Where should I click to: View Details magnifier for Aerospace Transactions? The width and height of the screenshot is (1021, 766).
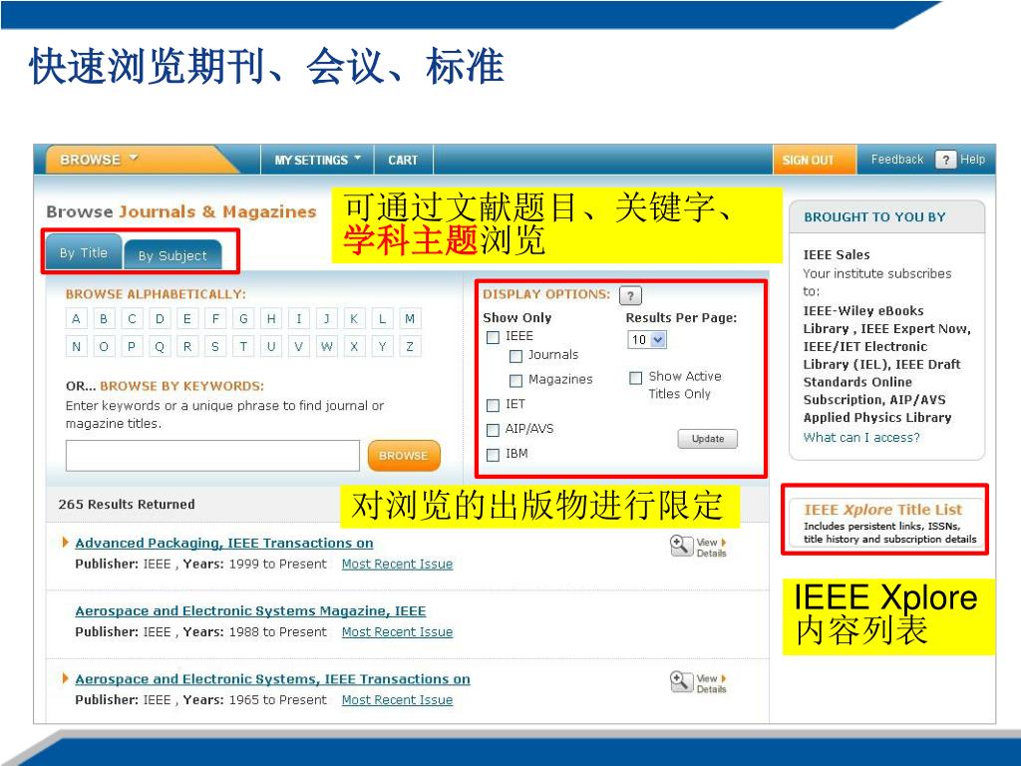coord(681,682)
